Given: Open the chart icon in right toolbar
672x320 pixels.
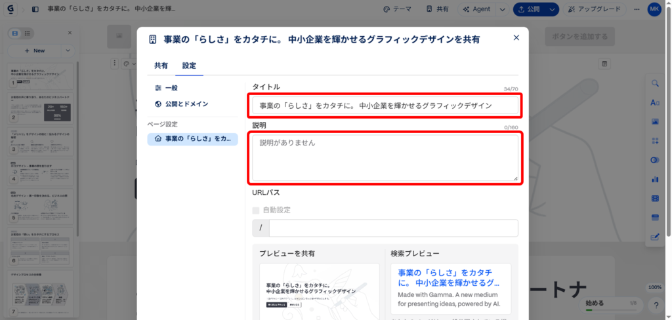Looking at the screenshot, I should 654,179.
